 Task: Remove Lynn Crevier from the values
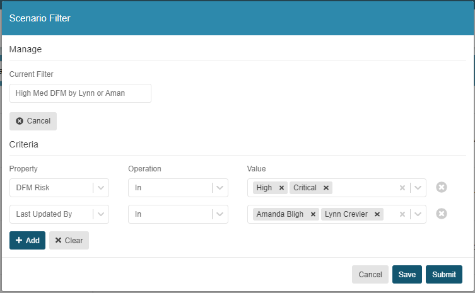click(x=377, y=214)
